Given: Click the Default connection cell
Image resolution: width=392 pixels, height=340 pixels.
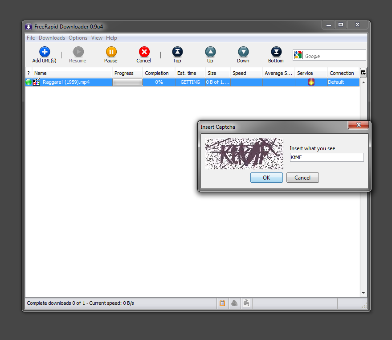Looking at the screenshot, I should coord(343,82).
